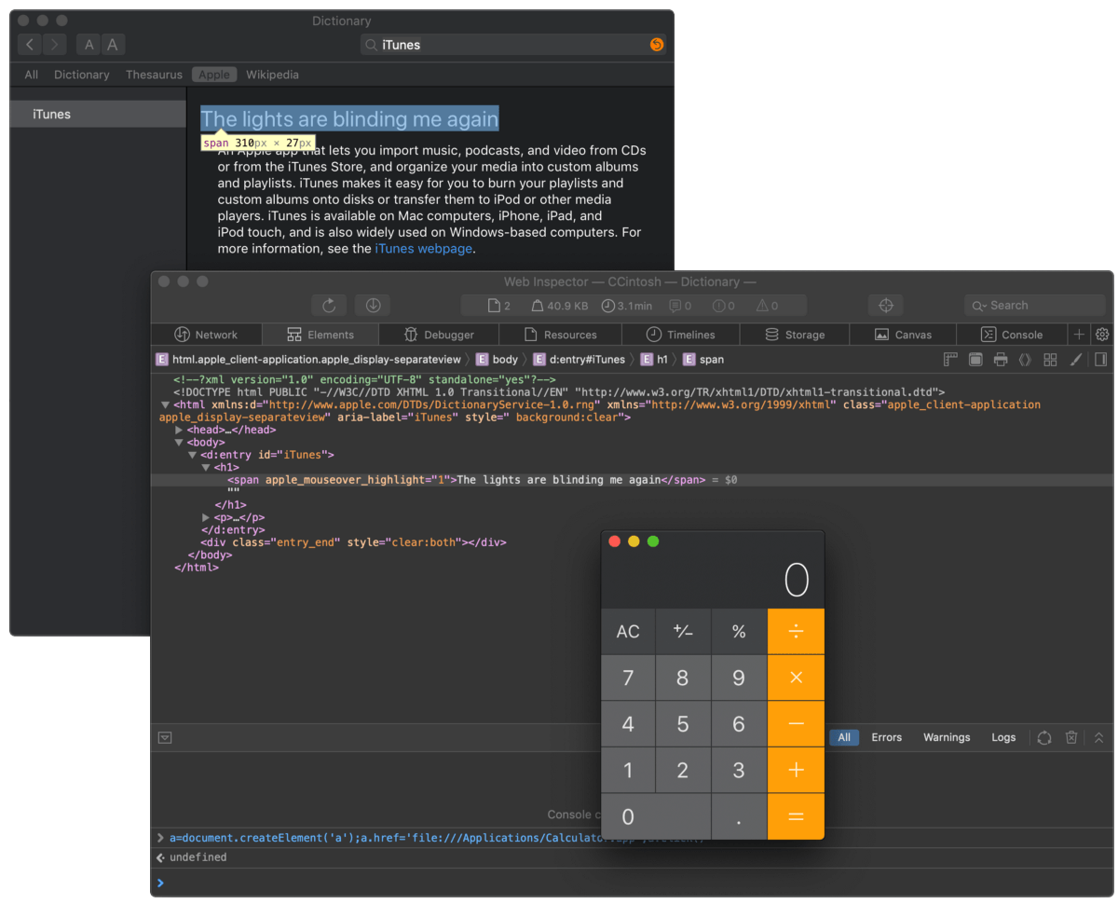The height and width of the screenshot is (904, 1118).
Task: Select iTunes entry in Dictionary sidebar
Action: coord(98,114)
